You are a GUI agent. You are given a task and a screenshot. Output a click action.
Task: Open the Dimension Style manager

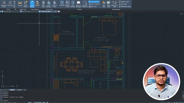pyautogui.click(x=114, y=4)
